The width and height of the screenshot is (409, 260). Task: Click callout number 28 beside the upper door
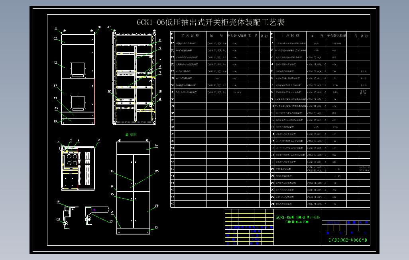tap(55, 62)
